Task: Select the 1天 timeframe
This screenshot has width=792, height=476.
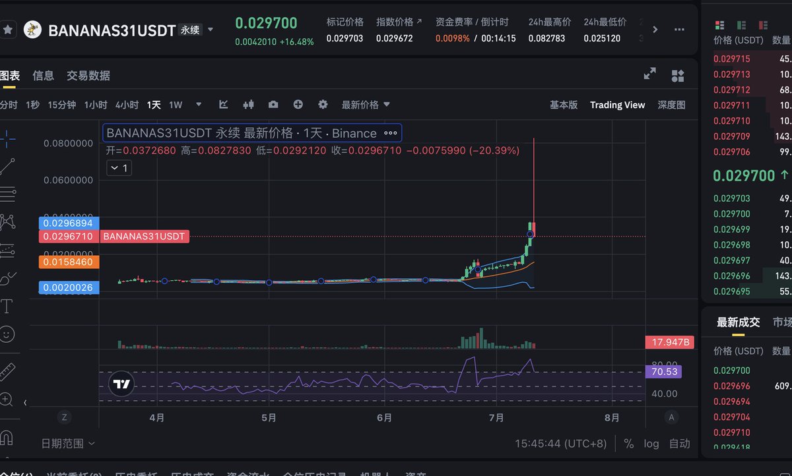Action: pos(154,105)
